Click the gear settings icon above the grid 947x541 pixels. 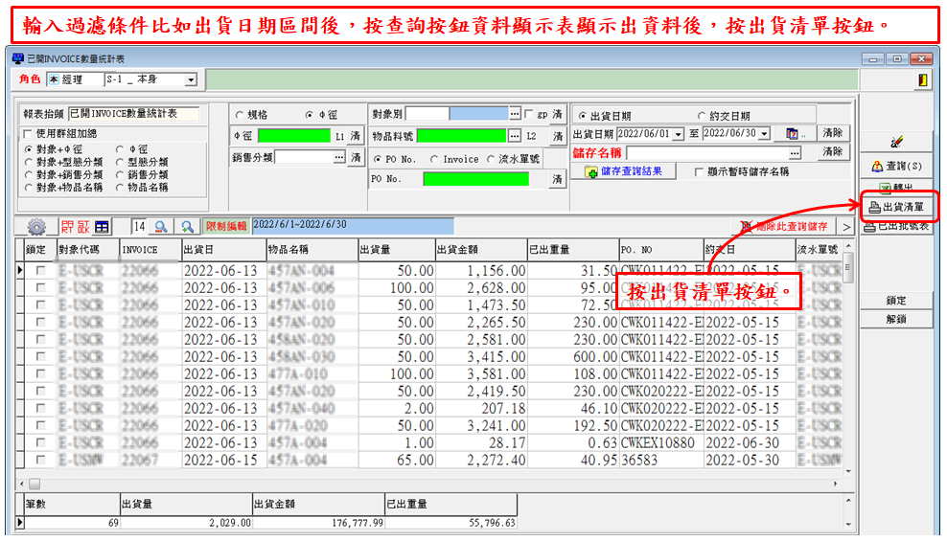point(36,227)
